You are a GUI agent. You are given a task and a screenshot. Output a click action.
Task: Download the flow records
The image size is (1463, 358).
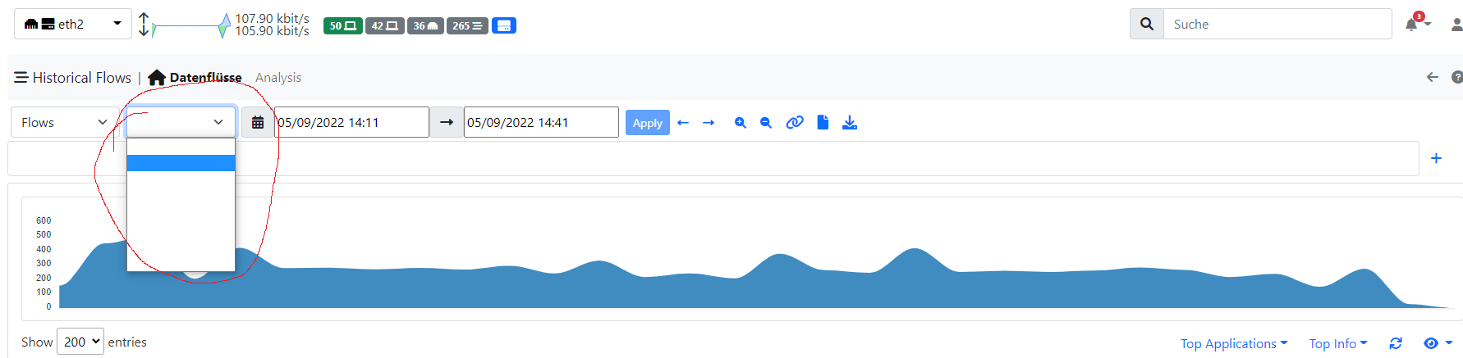850,122
